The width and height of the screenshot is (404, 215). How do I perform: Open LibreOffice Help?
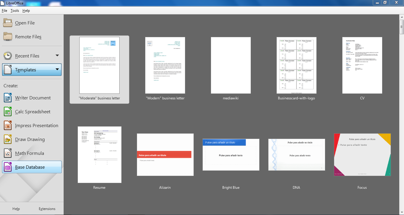(x=16, y=209)
